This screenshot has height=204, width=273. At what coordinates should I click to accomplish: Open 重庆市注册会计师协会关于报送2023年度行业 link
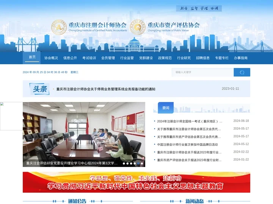189,152
